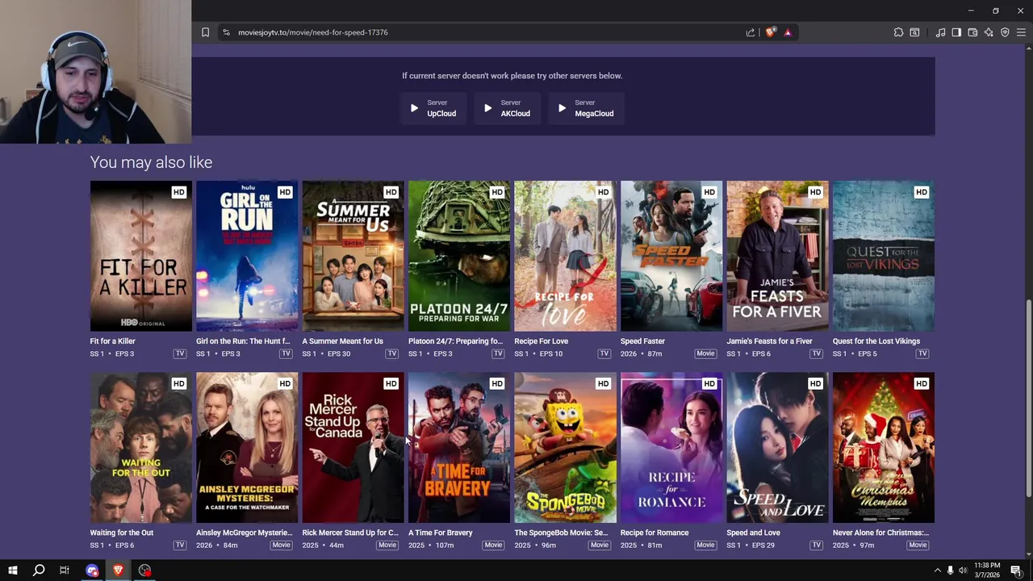Open Recipe for Romance poster
Viewport: 1033px width, 581px height.
pyautogui.click(x=671, y=448)
